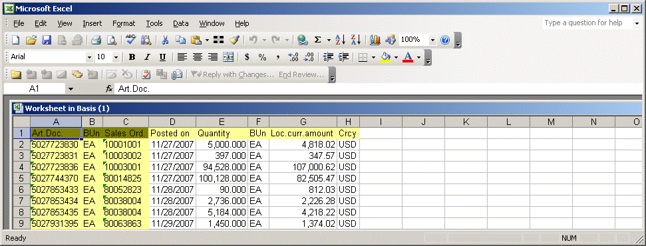Launch the Chart Wizard

375,40
